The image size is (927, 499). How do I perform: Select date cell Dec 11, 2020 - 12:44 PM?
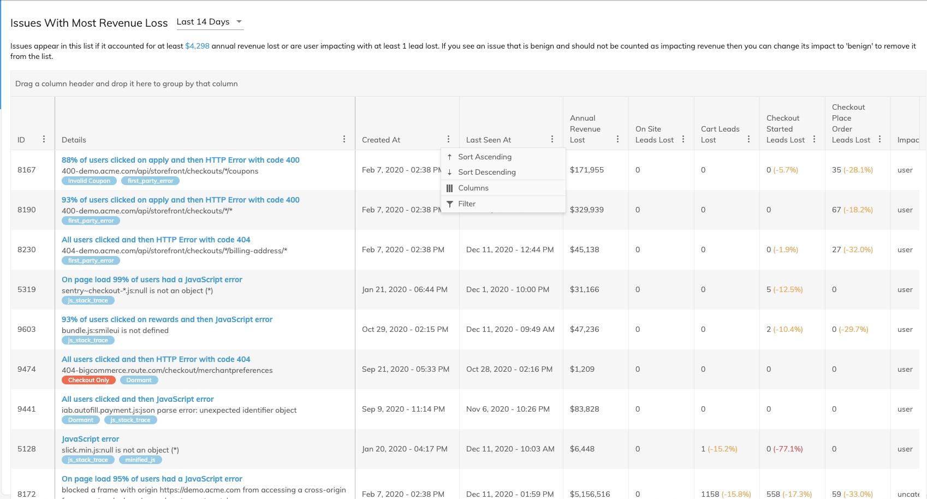coord(510,249)
